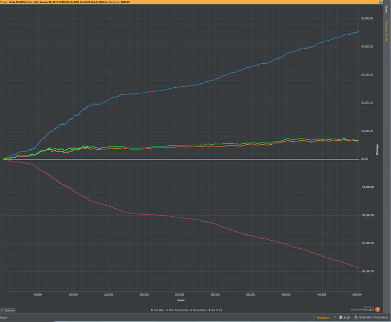Click the $684.85 winnings value
Viewport: 391px width, 322px height.
point(125,2)
